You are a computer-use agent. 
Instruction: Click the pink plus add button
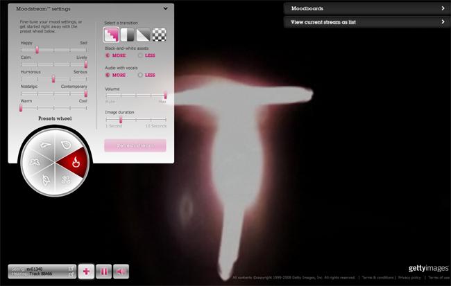tap(86, 271)
